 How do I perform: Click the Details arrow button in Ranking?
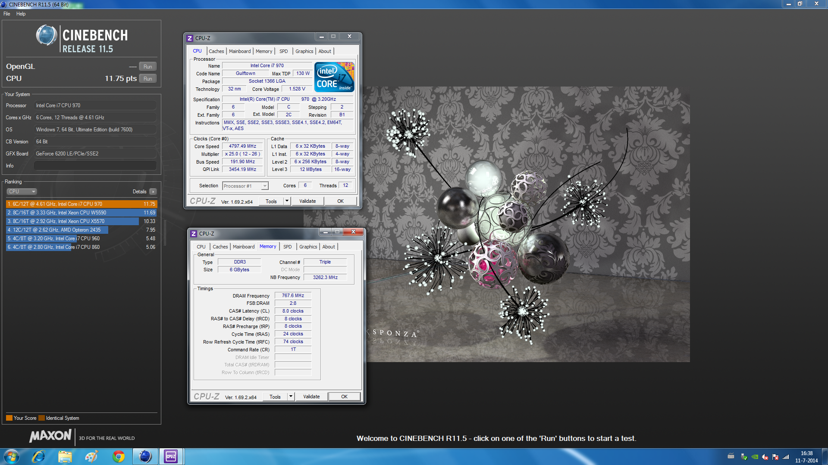coord(153,192)
